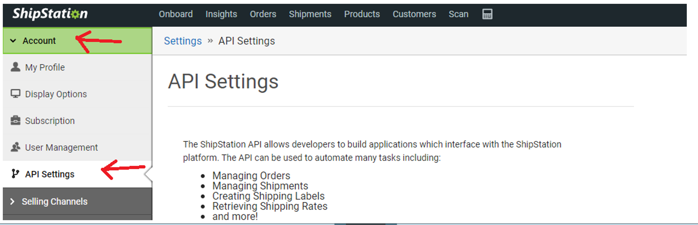Open the ShipStation logo home link
The height and width of the screenshot is (225, 698).
pos(50,14)
